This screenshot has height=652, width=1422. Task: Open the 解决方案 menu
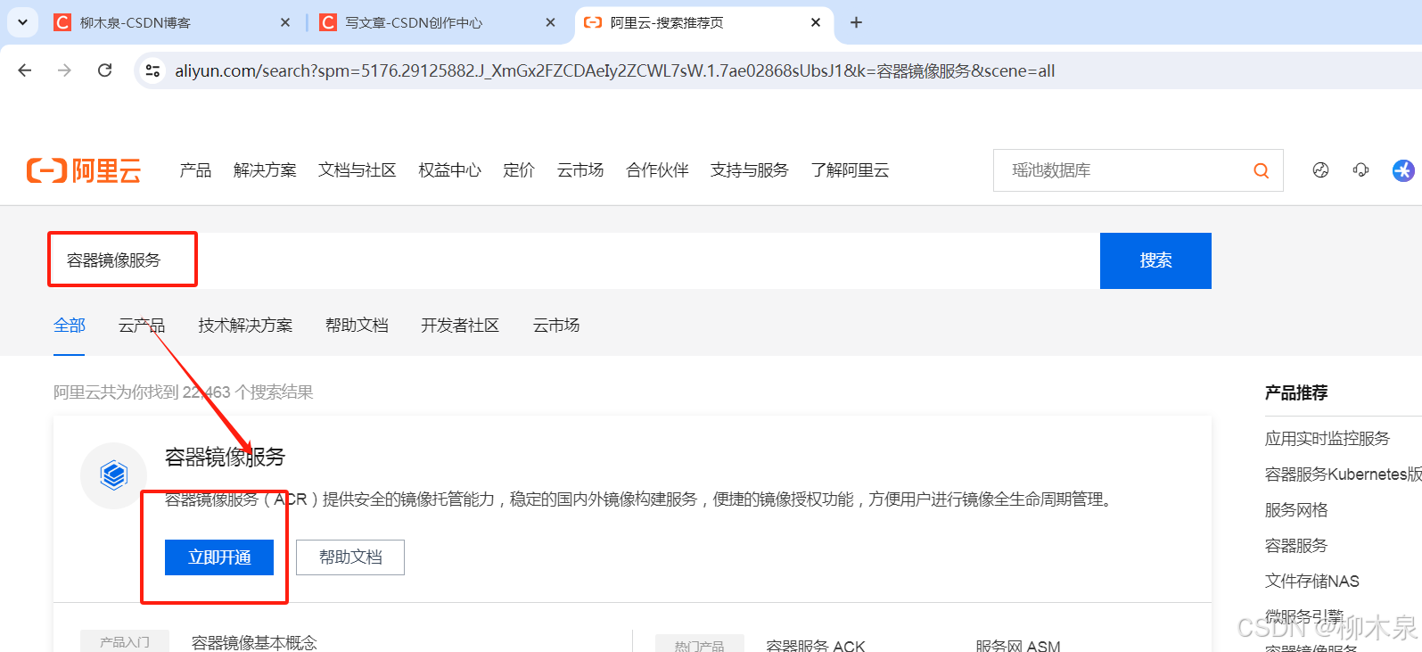tap(265, 170)
